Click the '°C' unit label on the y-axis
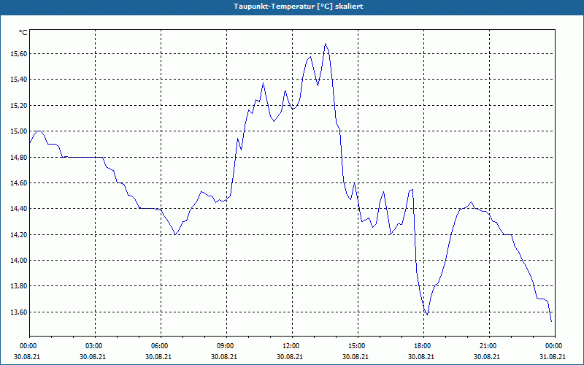584x365 pixels. pyautogui.click(x=23, y=33)
